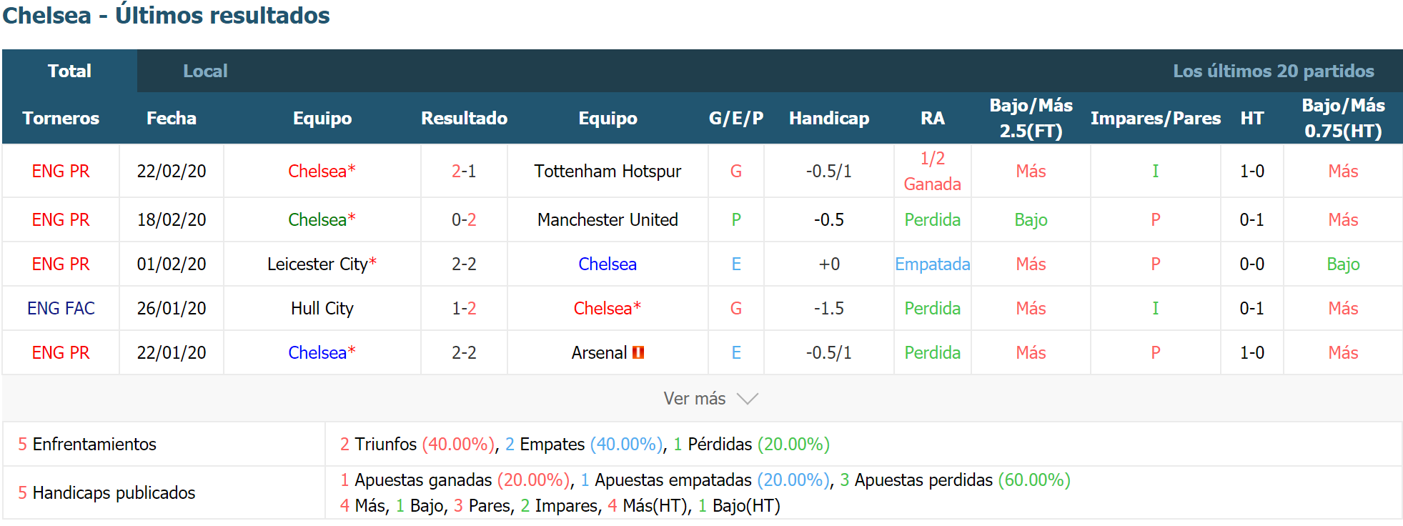Viewport: 1403px width, 526px height.
Task: Click the Arsenal team name
Action: (599, 353)
